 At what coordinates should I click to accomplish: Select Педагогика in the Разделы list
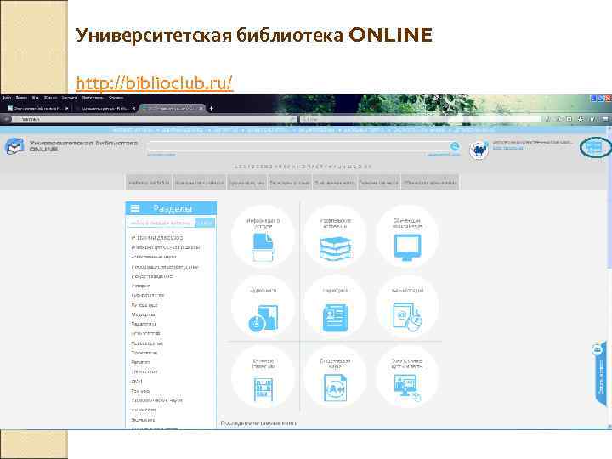(x=144, y=324)
